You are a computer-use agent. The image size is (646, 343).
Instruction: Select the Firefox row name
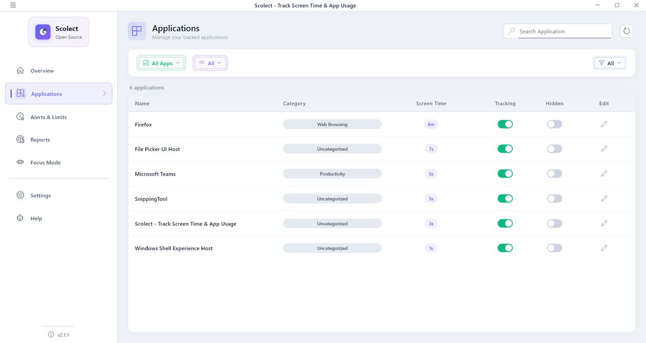pyautogui.click(x=143, y=125)
